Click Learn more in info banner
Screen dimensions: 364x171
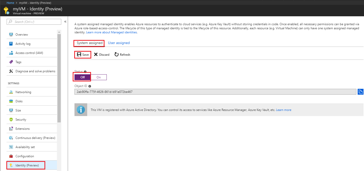284,110
